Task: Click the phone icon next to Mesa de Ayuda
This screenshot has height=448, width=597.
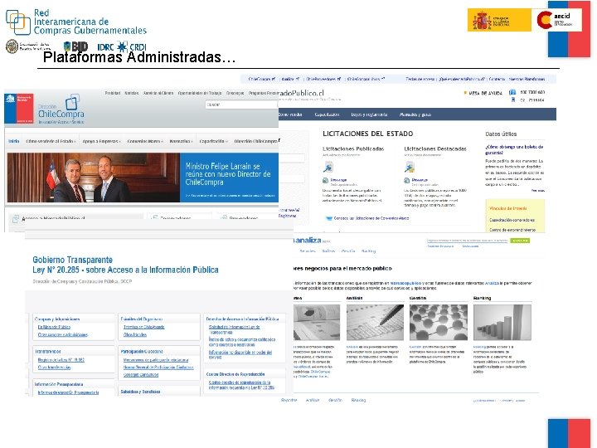Action: coord(512,92)
